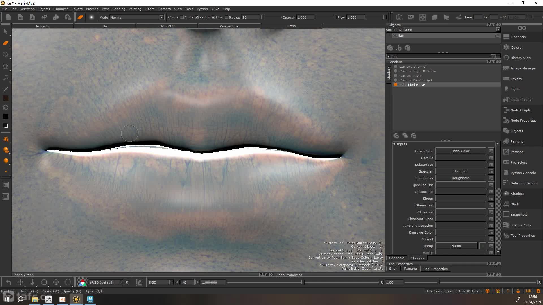Select the arrow Select tool in left toolbar
The width and height of the screenshot is (543, 305).
coord(5,32)
